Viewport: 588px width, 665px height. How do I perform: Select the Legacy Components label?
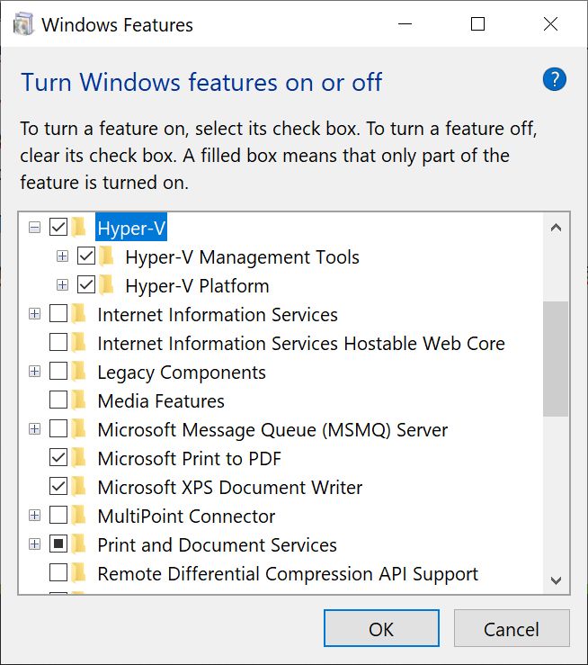point(182,373)
